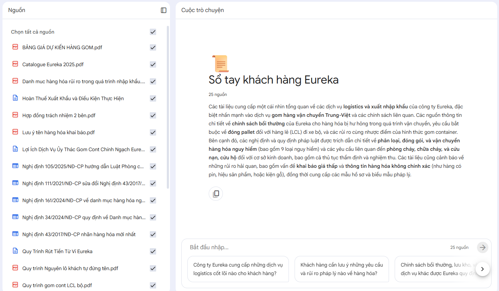499x291 pixels.
Task: Select the Cuộc trò chuyện panel header
Action: pos(203,10)
